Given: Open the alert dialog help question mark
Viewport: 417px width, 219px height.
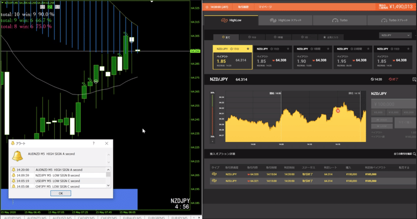Looking at the screenshot, I should pos(93,143).
